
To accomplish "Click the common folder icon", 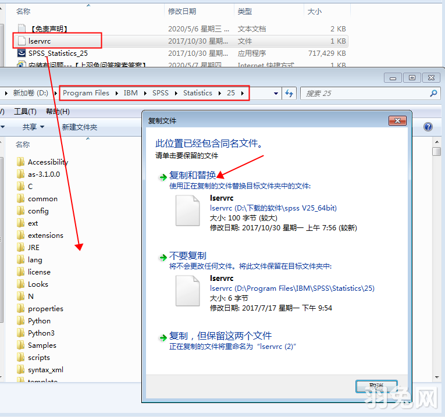I will pos(20,198).
